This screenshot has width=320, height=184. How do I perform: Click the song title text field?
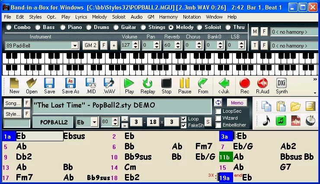click(x=122, y=106)
